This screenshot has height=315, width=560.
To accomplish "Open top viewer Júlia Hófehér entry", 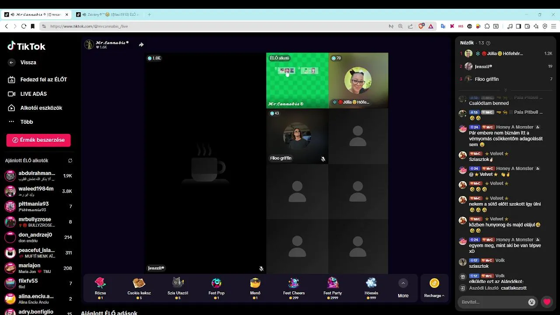I will 506,53.
